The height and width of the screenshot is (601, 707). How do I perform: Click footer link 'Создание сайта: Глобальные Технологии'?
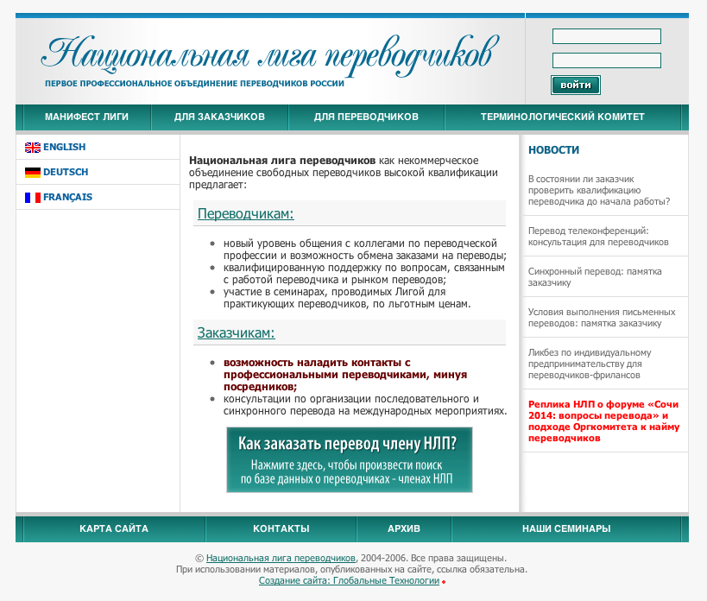[349, 581]
